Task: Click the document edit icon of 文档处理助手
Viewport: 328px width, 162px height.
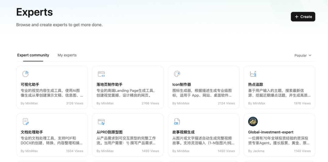Action: click(26, 122)
